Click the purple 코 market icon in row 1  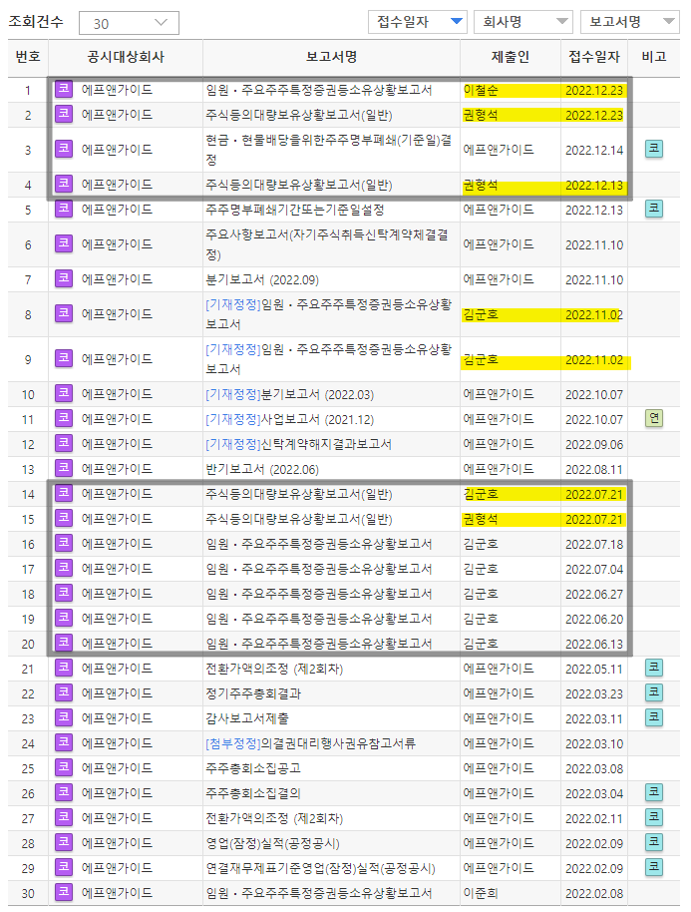[x=64, y=89]
